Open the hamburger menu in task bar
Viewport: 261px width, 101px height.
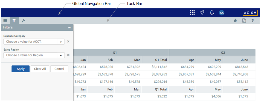[x=5, y=21]
